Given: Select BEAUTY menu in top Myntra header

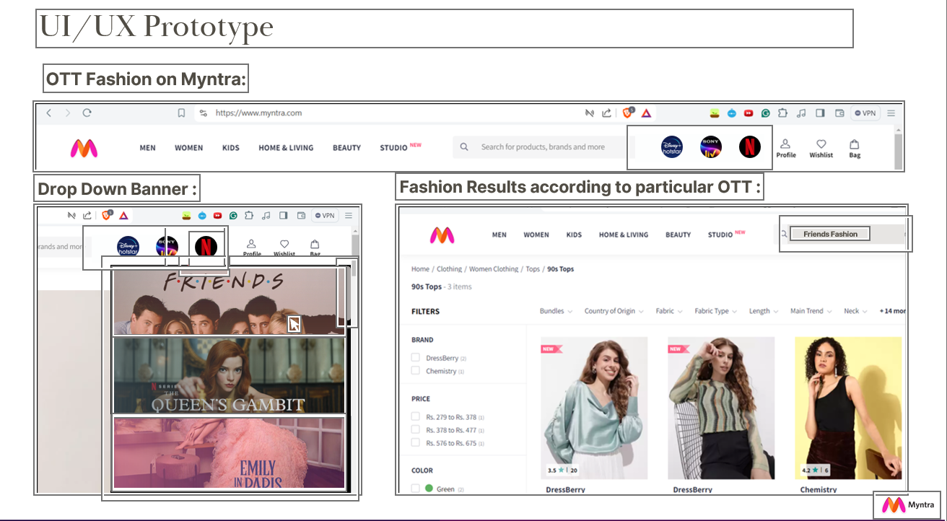Looking at the screenshot, I should pyautogui.click(x=346, y=148).
